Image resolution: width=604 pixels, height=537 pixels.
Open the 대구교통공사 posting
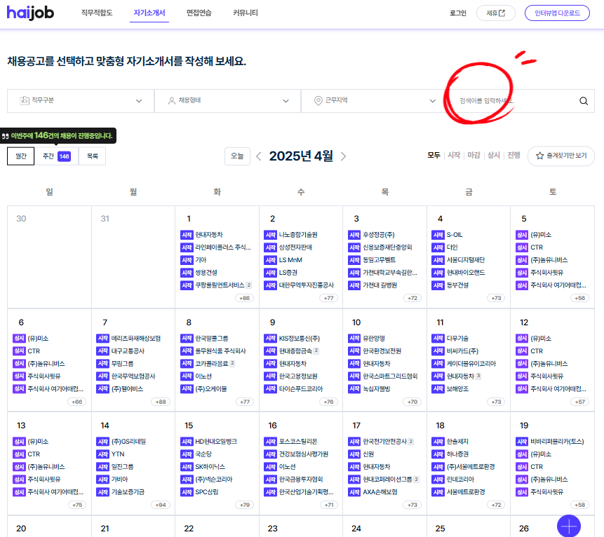128,351
